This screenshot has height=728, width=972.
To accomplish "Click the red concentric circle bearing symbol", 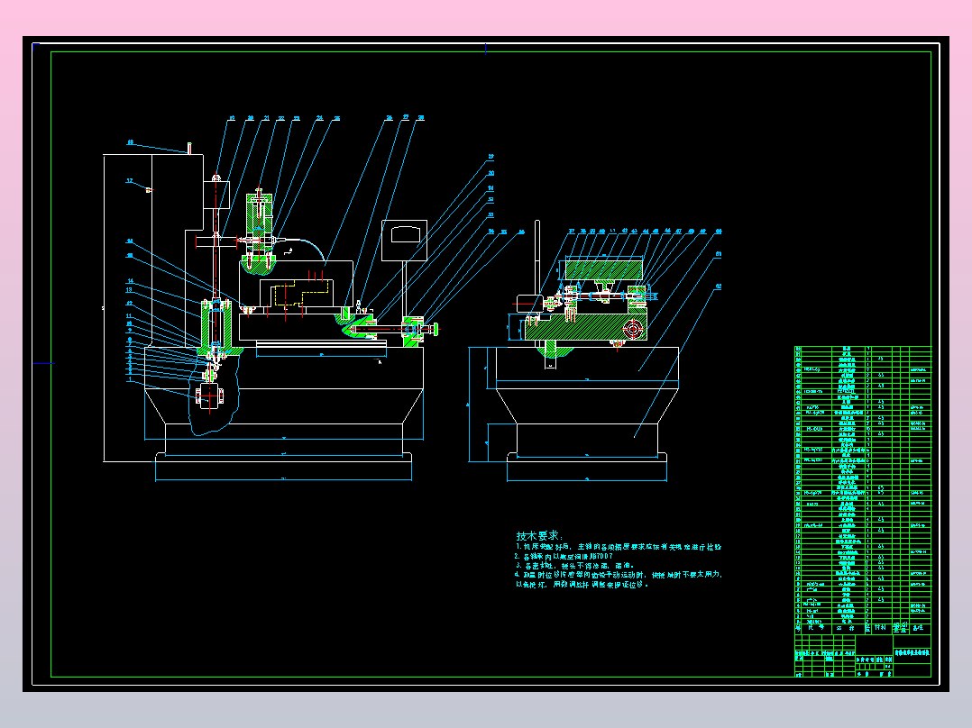I will tap(632, 328).
